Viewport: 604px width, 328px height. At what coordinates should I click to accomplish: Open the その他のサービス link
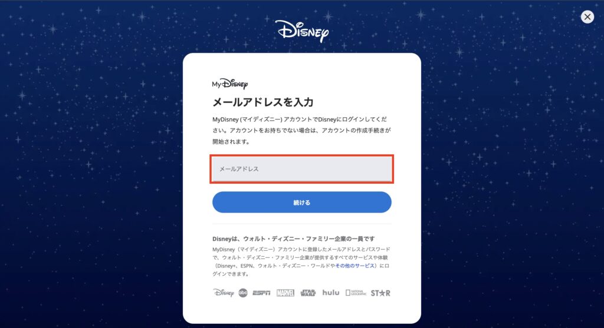click(x=354, y=266)
